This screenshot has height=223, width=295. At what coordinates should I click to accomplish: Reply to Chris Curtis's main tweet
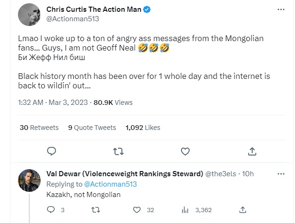pos(52,151)
